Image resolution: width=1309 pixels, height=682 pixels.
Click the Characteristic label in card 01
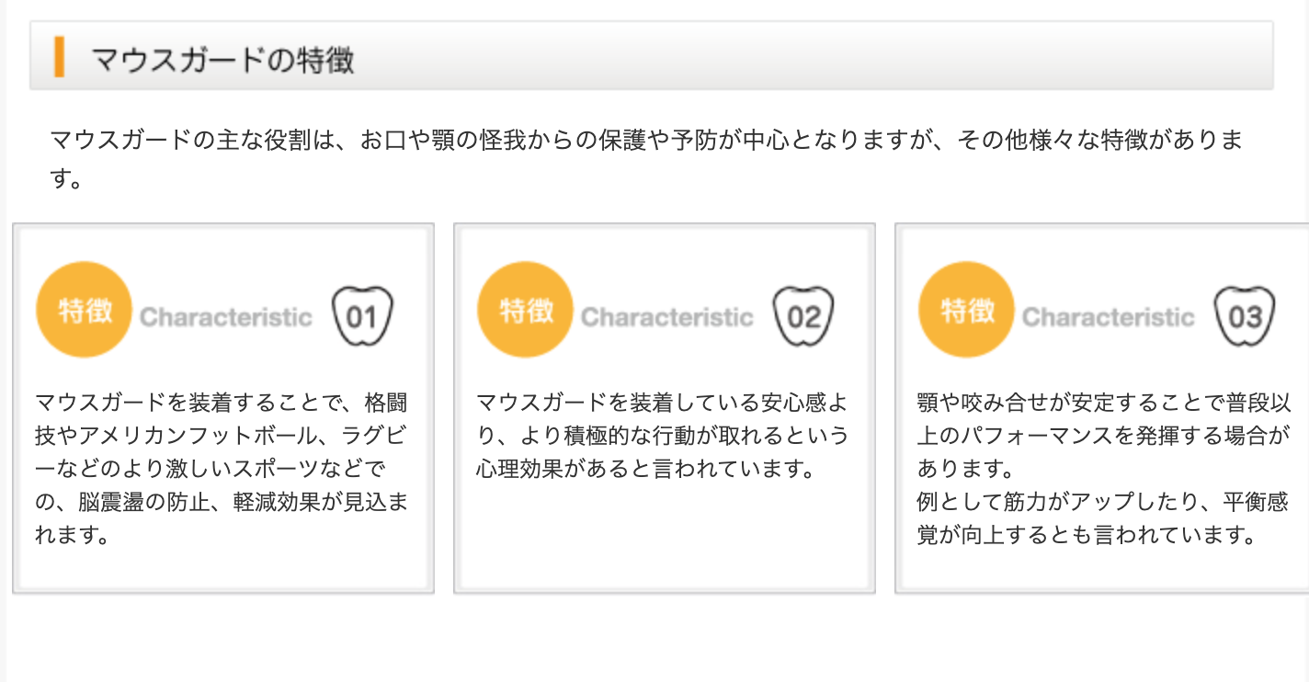pyautogui.click(x=225, y=318)
